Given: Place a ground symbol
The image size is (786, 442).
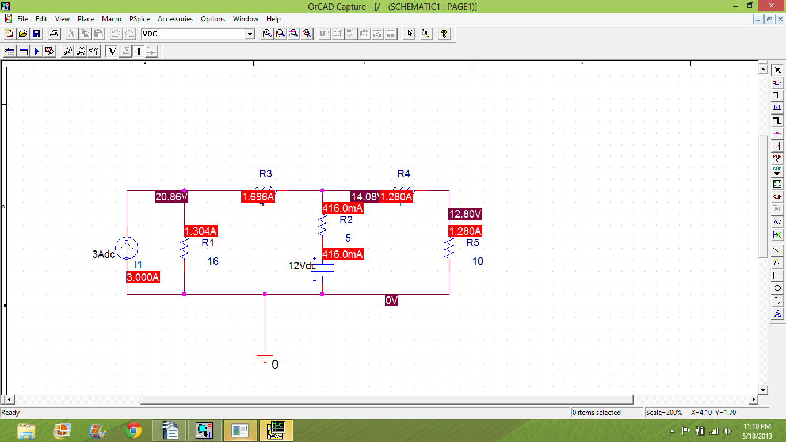Looking at the screenshot, I should pos(777,171).
